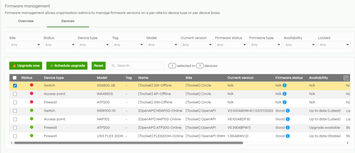The height and width of the screenshot is (153, 355).
Task: Click info icon next to NAP102-Online Good status
Action: (288, 119)
